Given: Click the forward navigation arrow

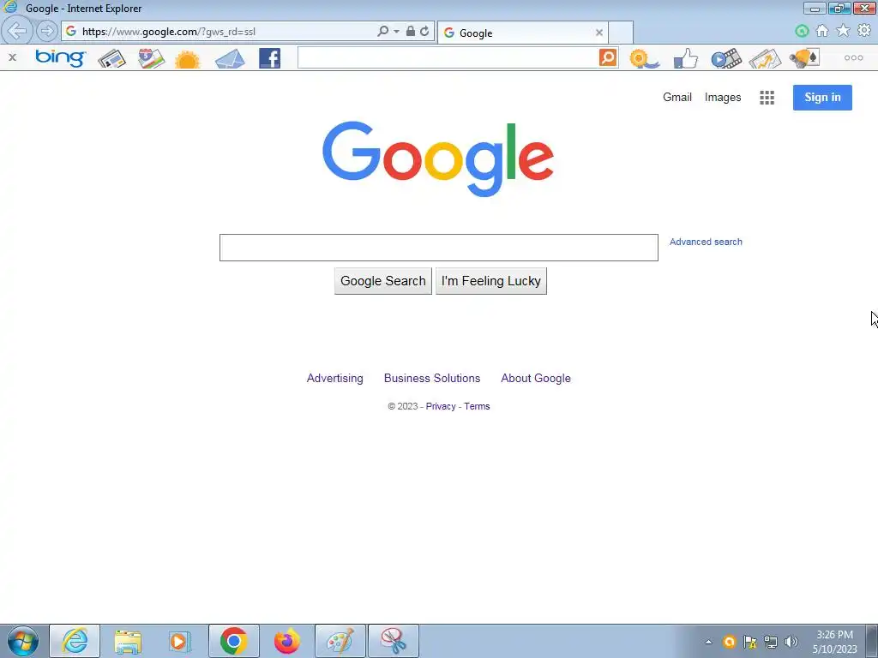Looking at the screenshot, I should [47, 32].
